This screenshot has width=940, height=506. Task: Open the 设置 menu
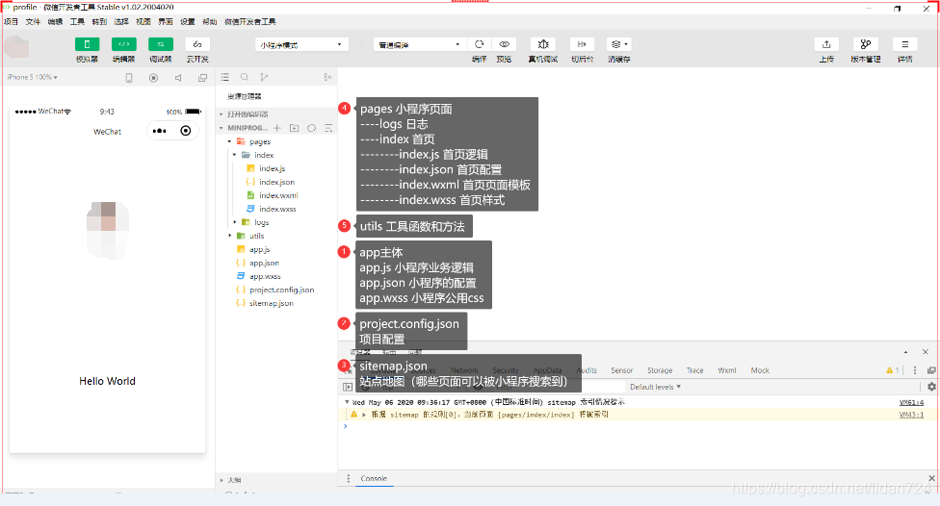188,21
